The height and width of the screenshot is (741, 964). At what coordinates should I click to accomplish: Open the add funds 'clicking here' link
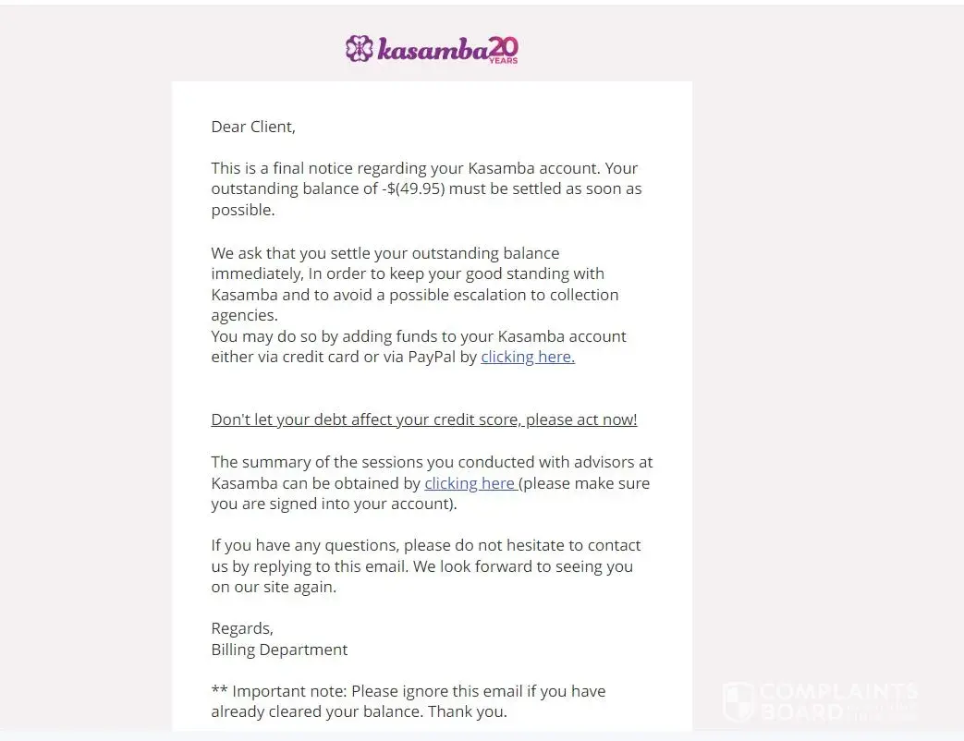click(528, 357)
